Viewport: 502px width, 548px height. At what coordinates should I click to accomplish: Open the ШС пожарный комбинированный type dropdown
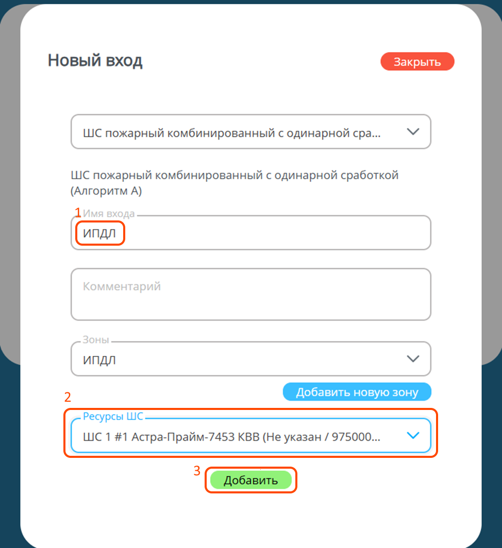coord(250,132)
